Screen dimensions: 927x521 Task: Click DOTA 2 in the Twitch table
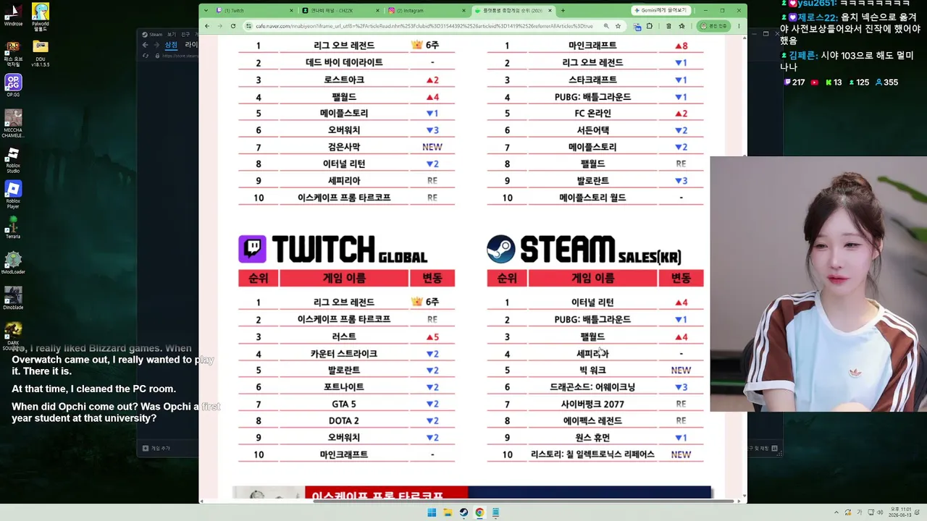pyautogui.click(x=344, y=420)
